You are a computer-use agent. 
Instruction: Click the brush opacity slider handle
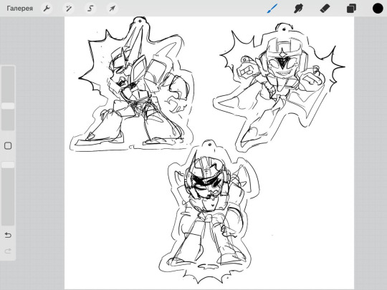tap(8, 165)
